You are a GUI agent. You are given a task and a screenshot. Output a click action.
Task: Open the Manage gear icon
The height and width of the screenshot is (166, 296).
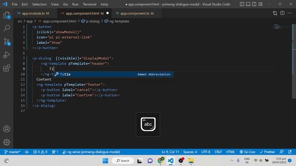[x=6, y=142]
